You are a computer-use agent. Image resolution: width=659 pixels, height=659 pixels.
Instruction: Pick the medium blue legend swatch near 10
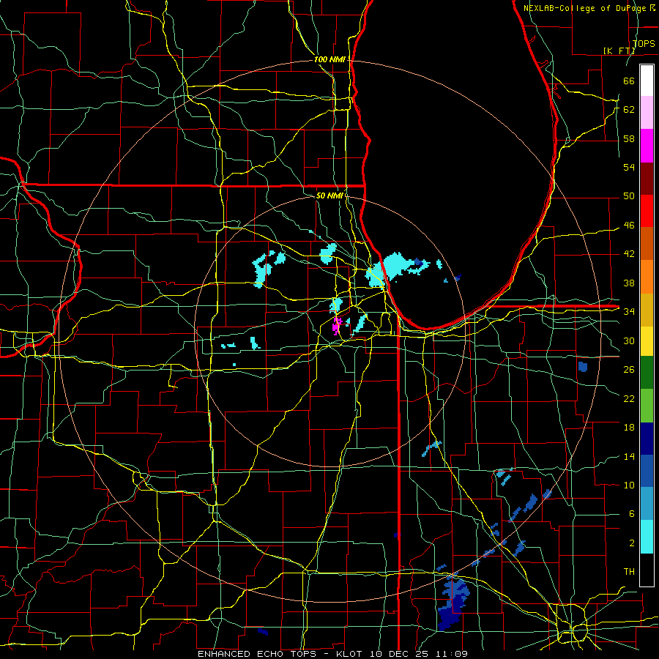[x=647, y=471]
